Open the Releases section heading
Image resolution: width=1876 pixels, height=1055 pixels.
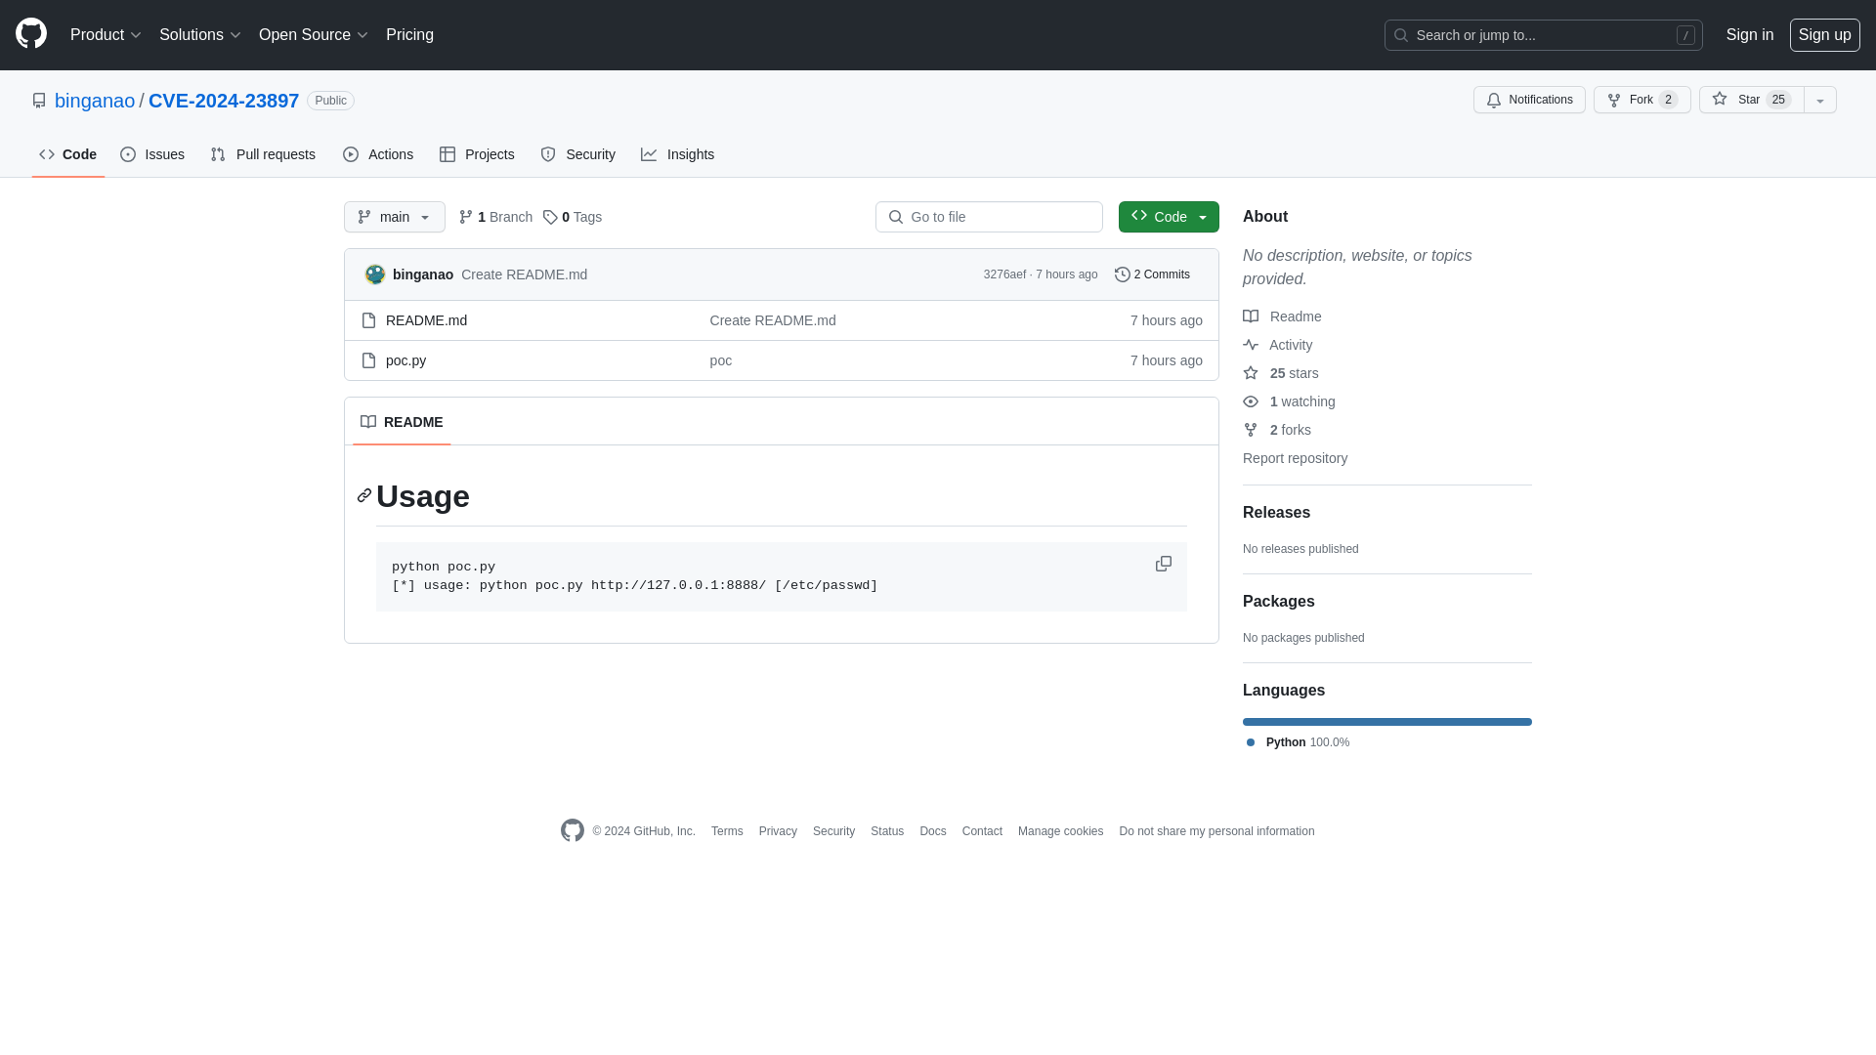tap(1276, 513)
